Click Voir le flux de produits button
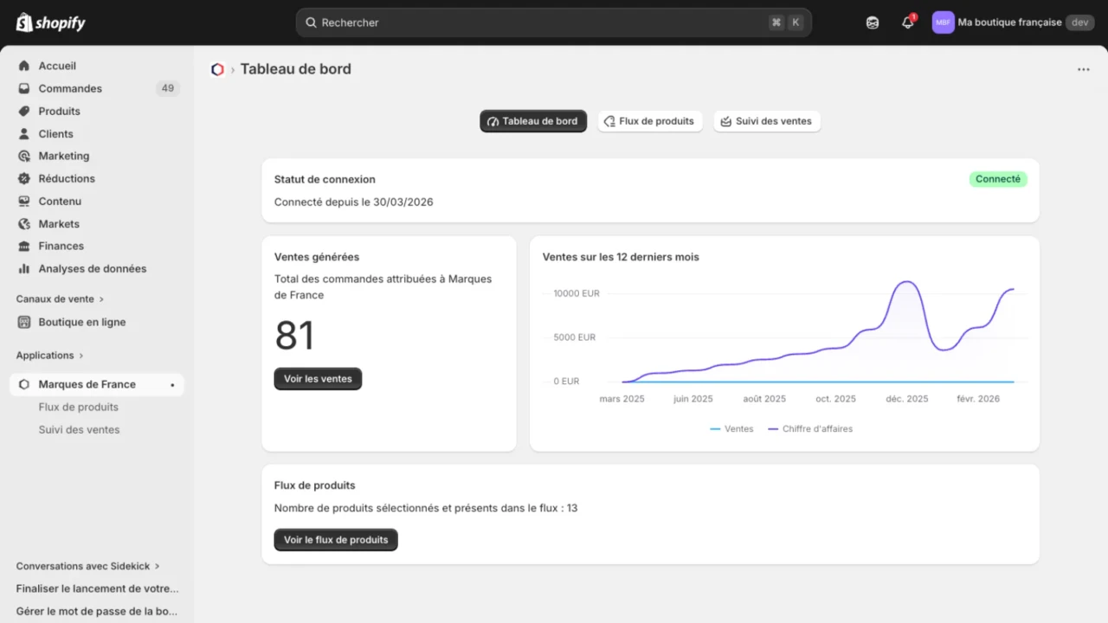Screen dimensions: 1108x623 coord(336,540)
